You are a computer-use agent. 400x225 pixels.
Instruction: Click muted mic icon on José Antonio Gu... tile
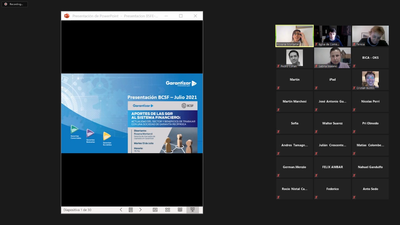316,110
